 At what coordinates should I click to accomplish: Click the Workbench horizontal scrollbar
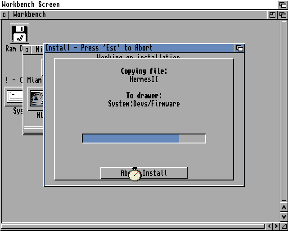coord(133,226)
